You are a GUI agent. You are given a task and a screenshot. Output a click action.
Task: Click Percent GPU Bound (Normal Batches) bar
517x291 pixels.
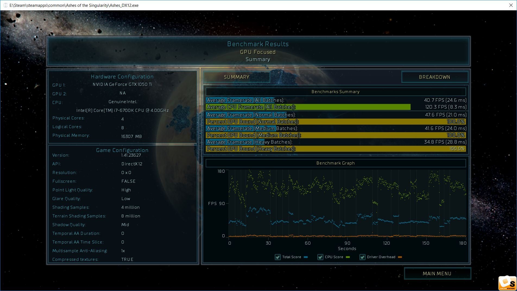(336, 122)
